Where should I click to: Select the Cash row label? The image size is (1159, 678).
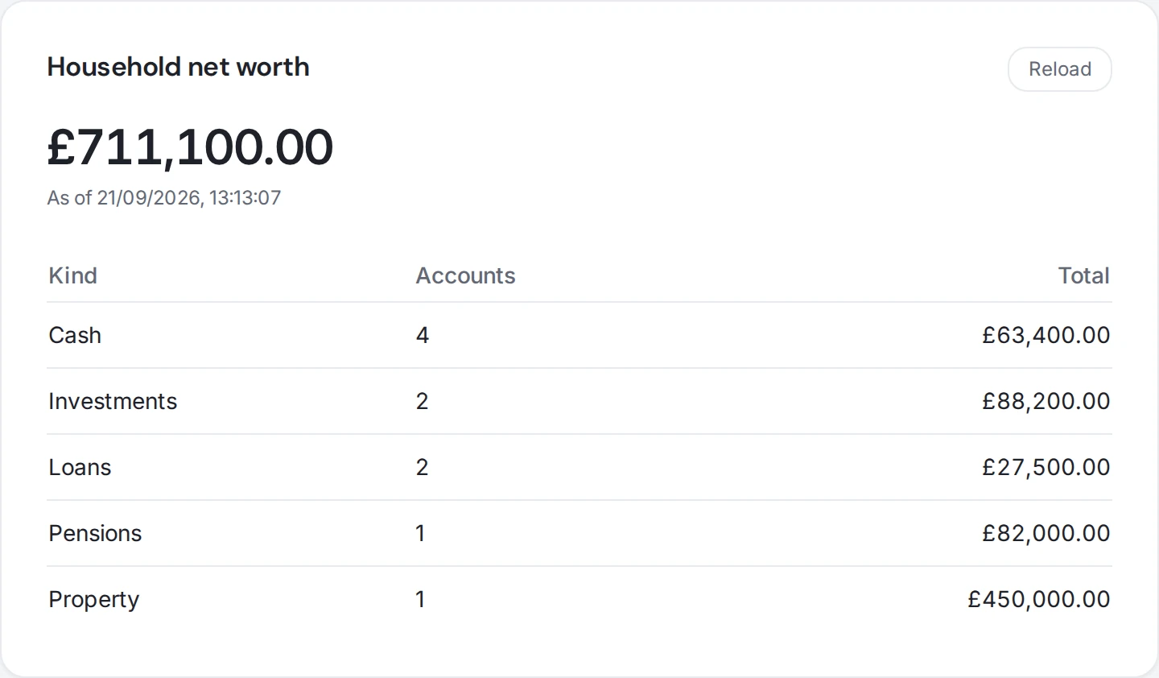coord(75,335)
